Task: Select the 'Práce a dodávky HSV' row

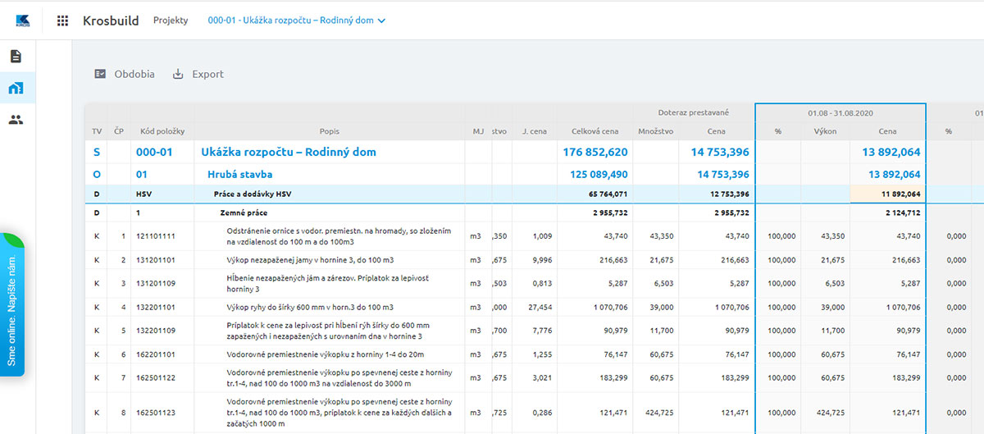Action: coord(533,194)
